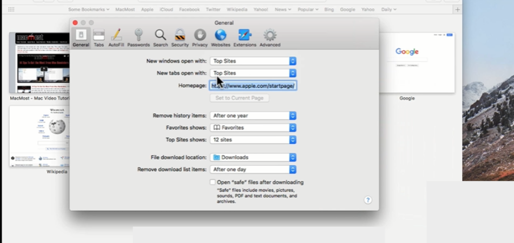The image size is (514, 243).
Task: Click the help question mark button
Action: tap(368, 200)
